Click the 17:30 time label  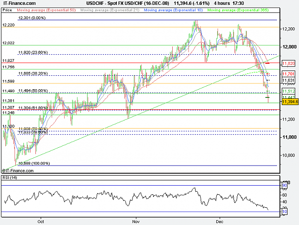pos(238,3)
